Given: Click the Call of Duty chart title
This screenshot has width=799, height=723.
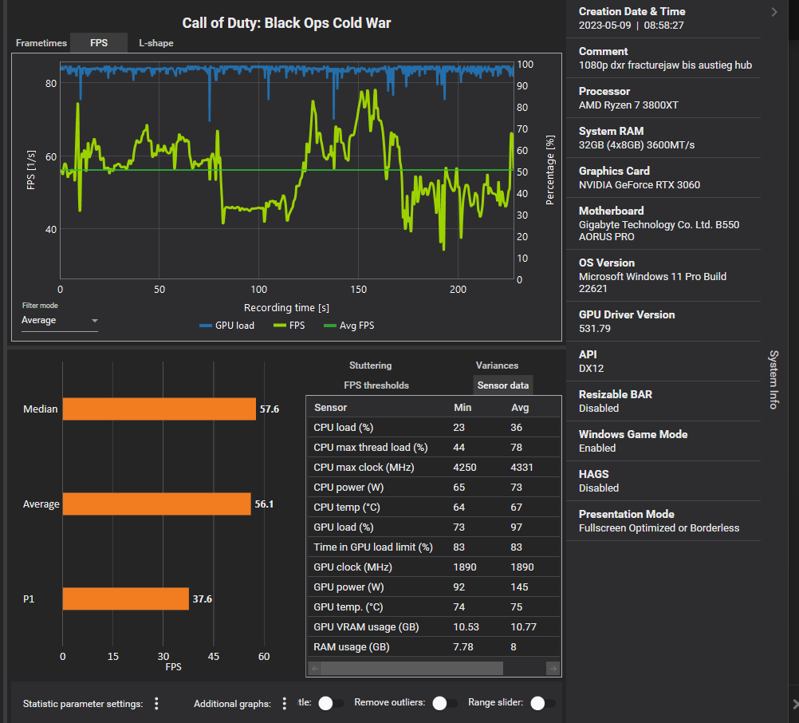Looking at the screenshot, I should (286, 23).
